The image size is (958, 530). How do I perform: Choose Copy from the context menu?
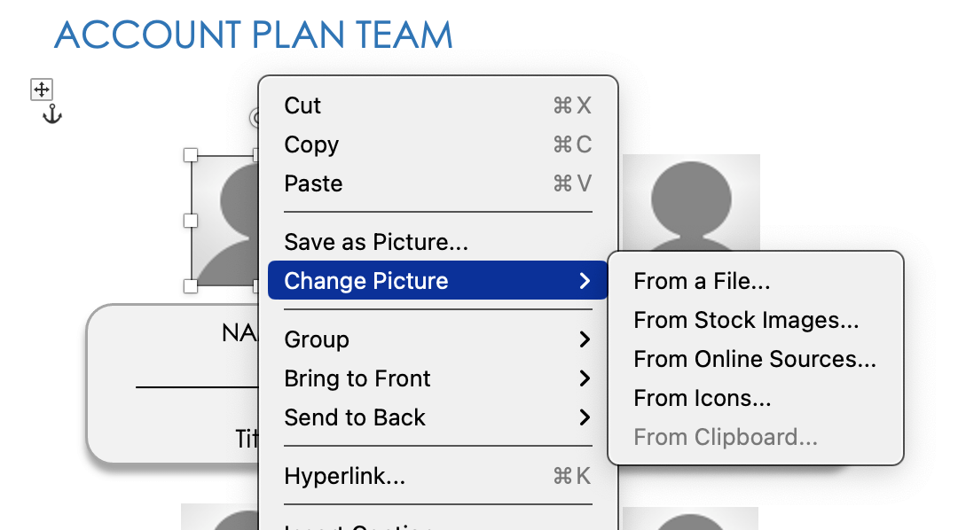(310, 144)
